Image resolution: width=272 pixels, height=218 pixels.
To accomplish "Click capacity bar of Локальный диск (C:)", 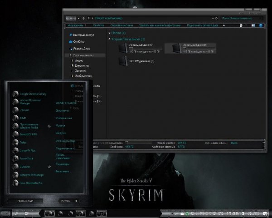I will (x=146, y=48).
